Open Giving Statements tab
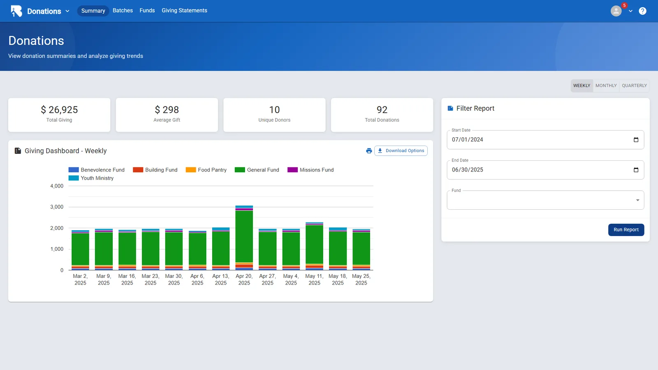 [184, 11]
